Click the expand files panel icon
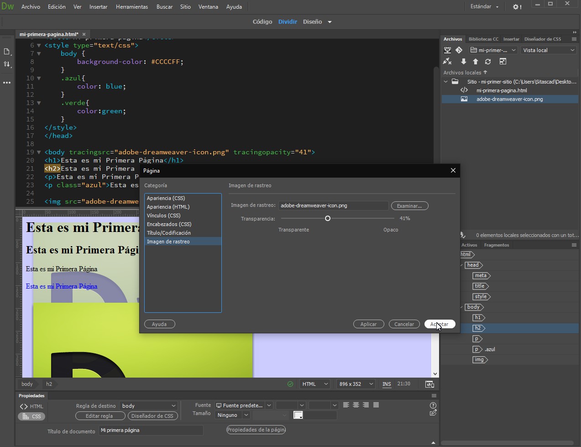The image size is (581, 447). [502, 62]
